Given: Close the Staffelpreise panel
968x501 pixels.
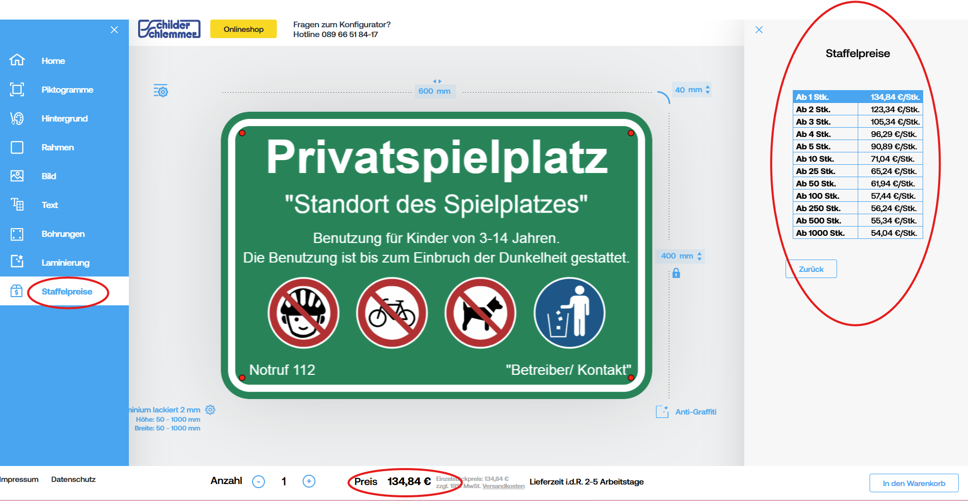Looking at the screenshot, I should coord(759,30).
